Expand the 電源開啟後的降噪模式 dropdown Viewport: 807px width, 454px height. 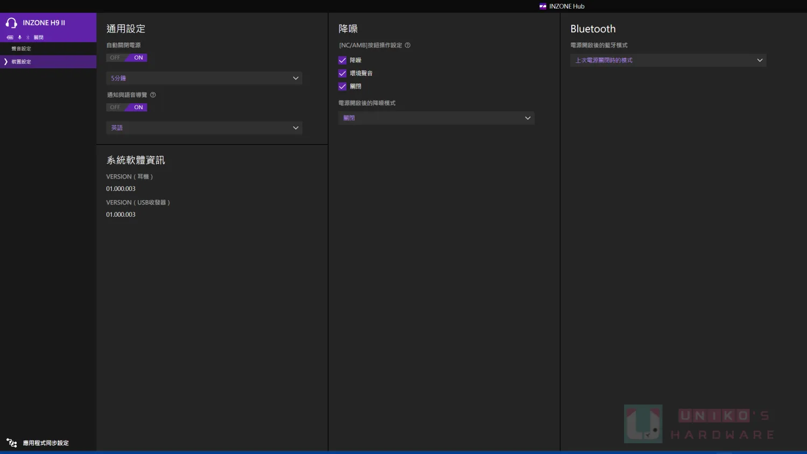tap(436, 118)
